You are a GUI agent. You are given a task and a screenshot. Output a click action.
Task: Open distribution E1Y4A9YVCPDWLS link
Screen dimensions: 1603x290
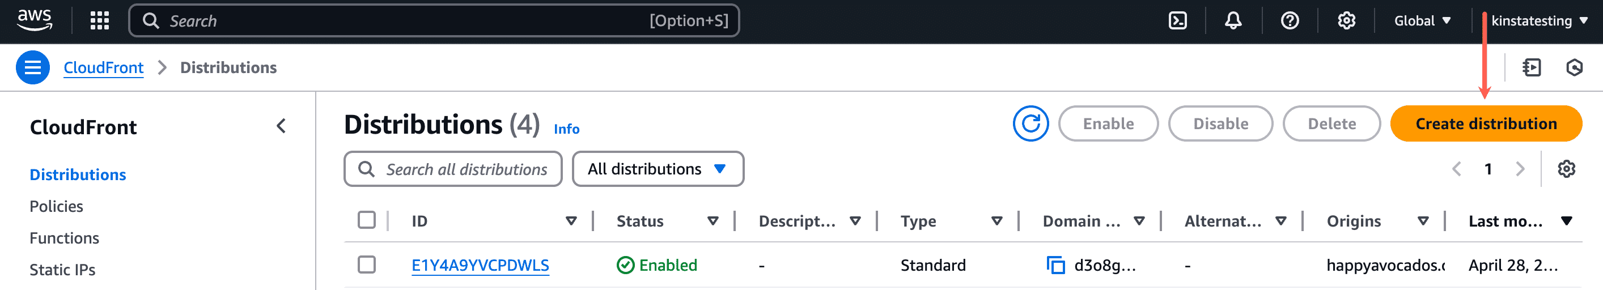pos(480,265)
